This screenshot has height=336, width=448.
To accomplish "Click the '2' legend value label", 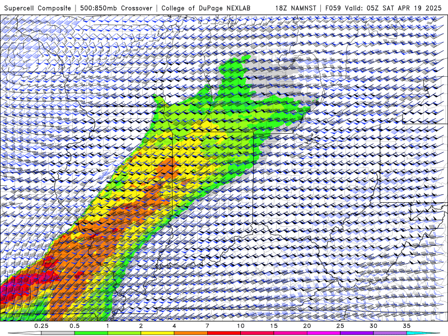I will [141, 326].
